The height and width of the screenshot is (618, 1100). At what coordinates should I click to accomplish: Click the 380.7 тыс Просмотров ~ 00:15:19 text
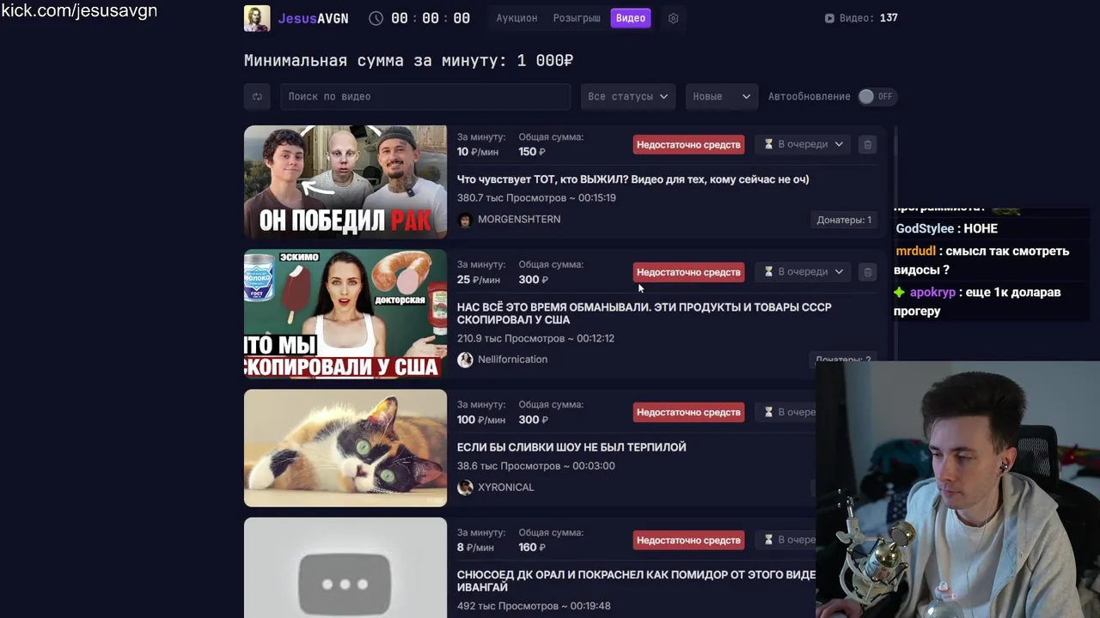click(x=536, y=197)
